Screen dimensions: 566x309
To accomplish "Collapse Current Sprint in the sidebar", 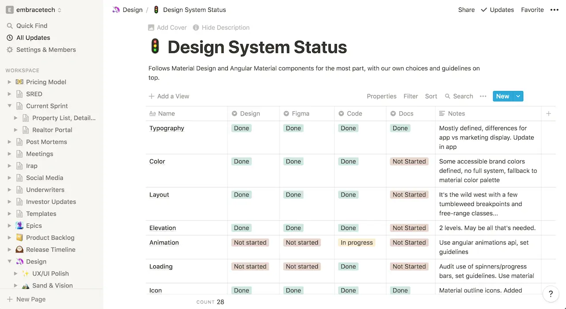I will [9, 106].
